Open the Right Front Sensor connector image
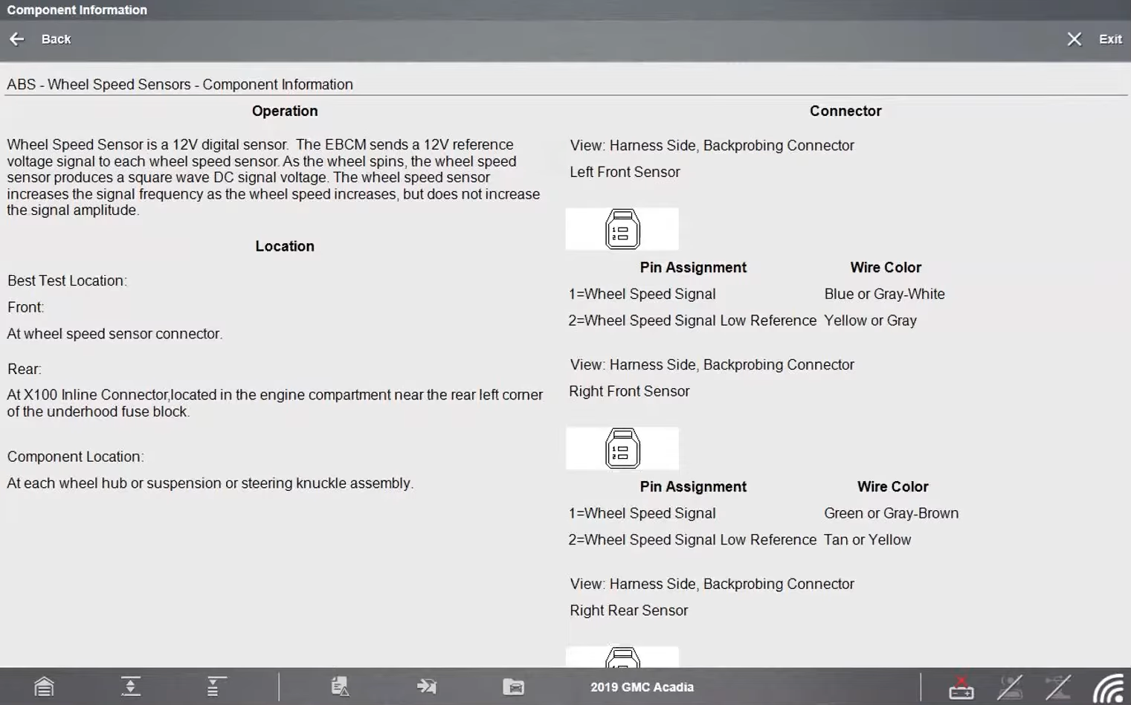 [x=622, y=448]
